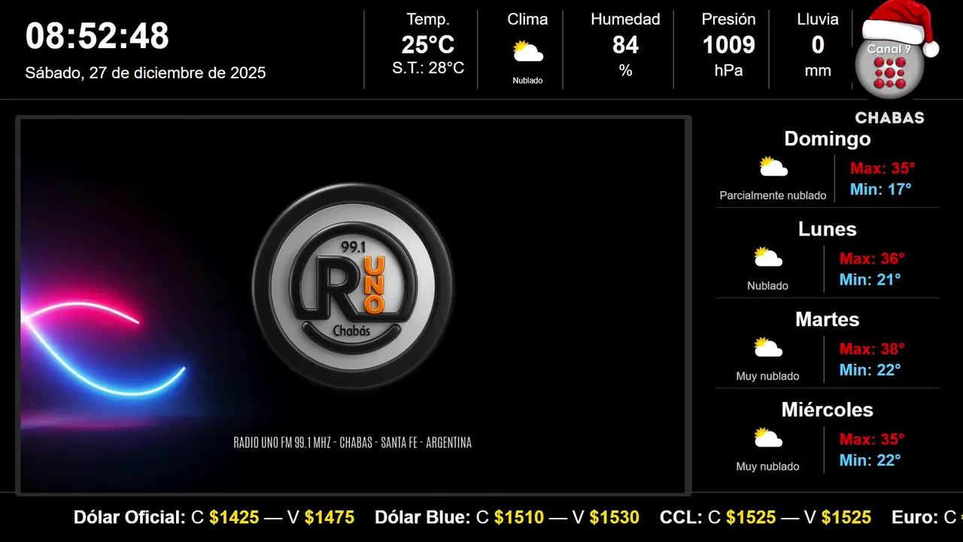Image resolution: width=963 pixels, height=542 pixels.
Task: Click the current weather Nublado cloud icon
Action: [x=527, y=52]
